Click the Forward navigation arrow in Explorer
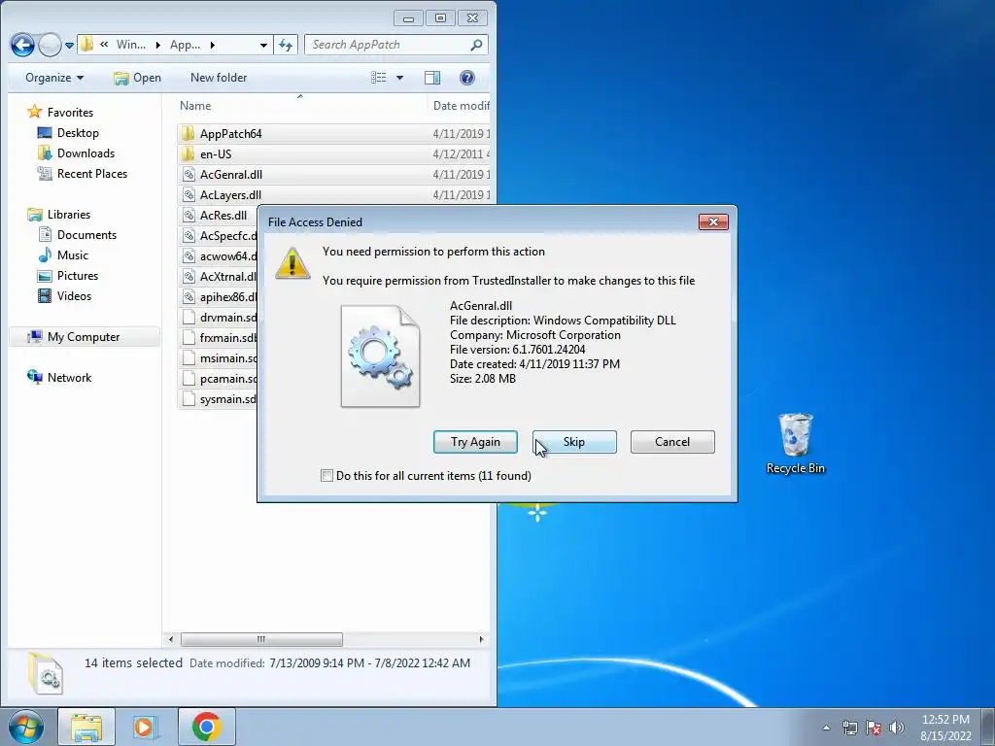The width and height of the screenshot is (995, 746). tap(50, 45)
